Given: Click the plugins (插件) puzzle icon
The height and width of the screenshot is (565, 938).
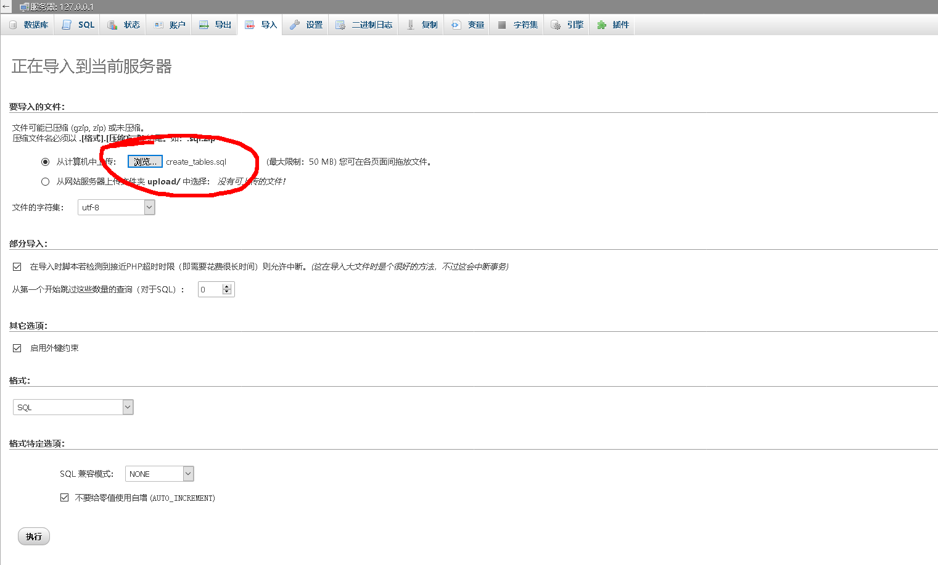Looking at the screenshot, I should (602, 25).
